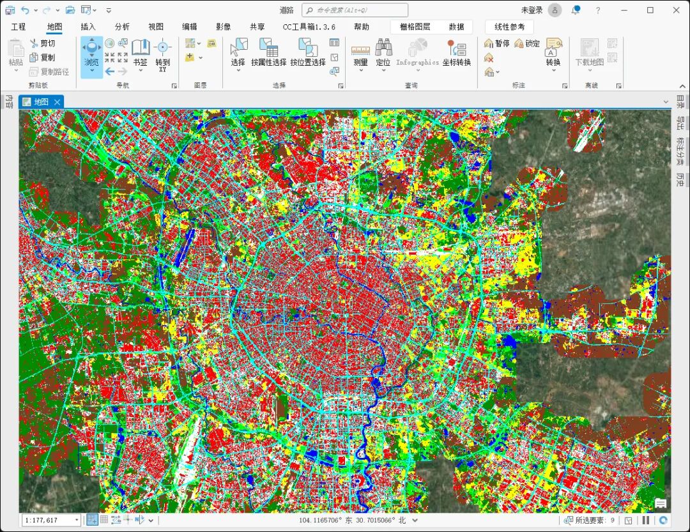Collapse the ribbon with the chevron
The height and width of the screenshot is (532, 690).
tap(682, 86)
